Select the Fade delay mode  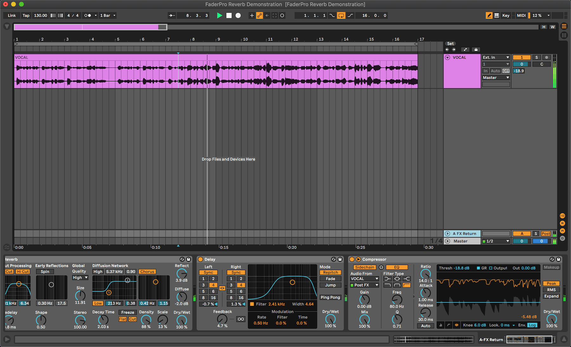(330, 279)
